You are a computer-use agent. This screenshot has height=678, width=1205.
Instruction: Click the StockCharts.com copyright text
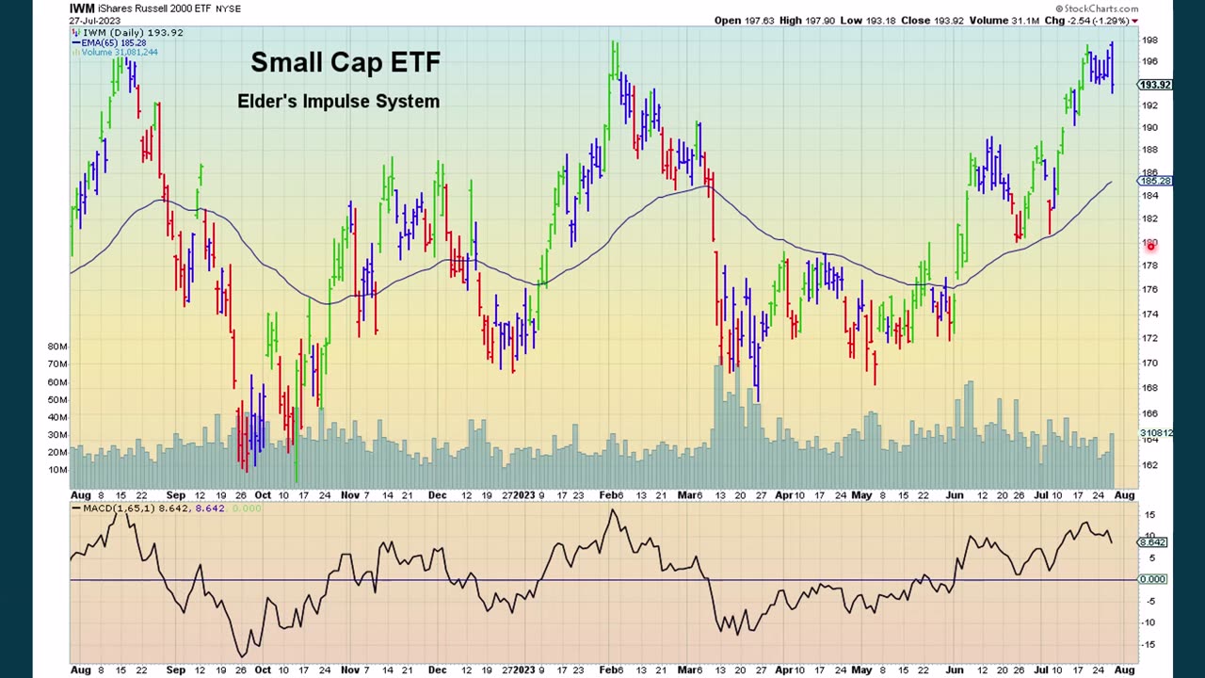coord(1095,8)
